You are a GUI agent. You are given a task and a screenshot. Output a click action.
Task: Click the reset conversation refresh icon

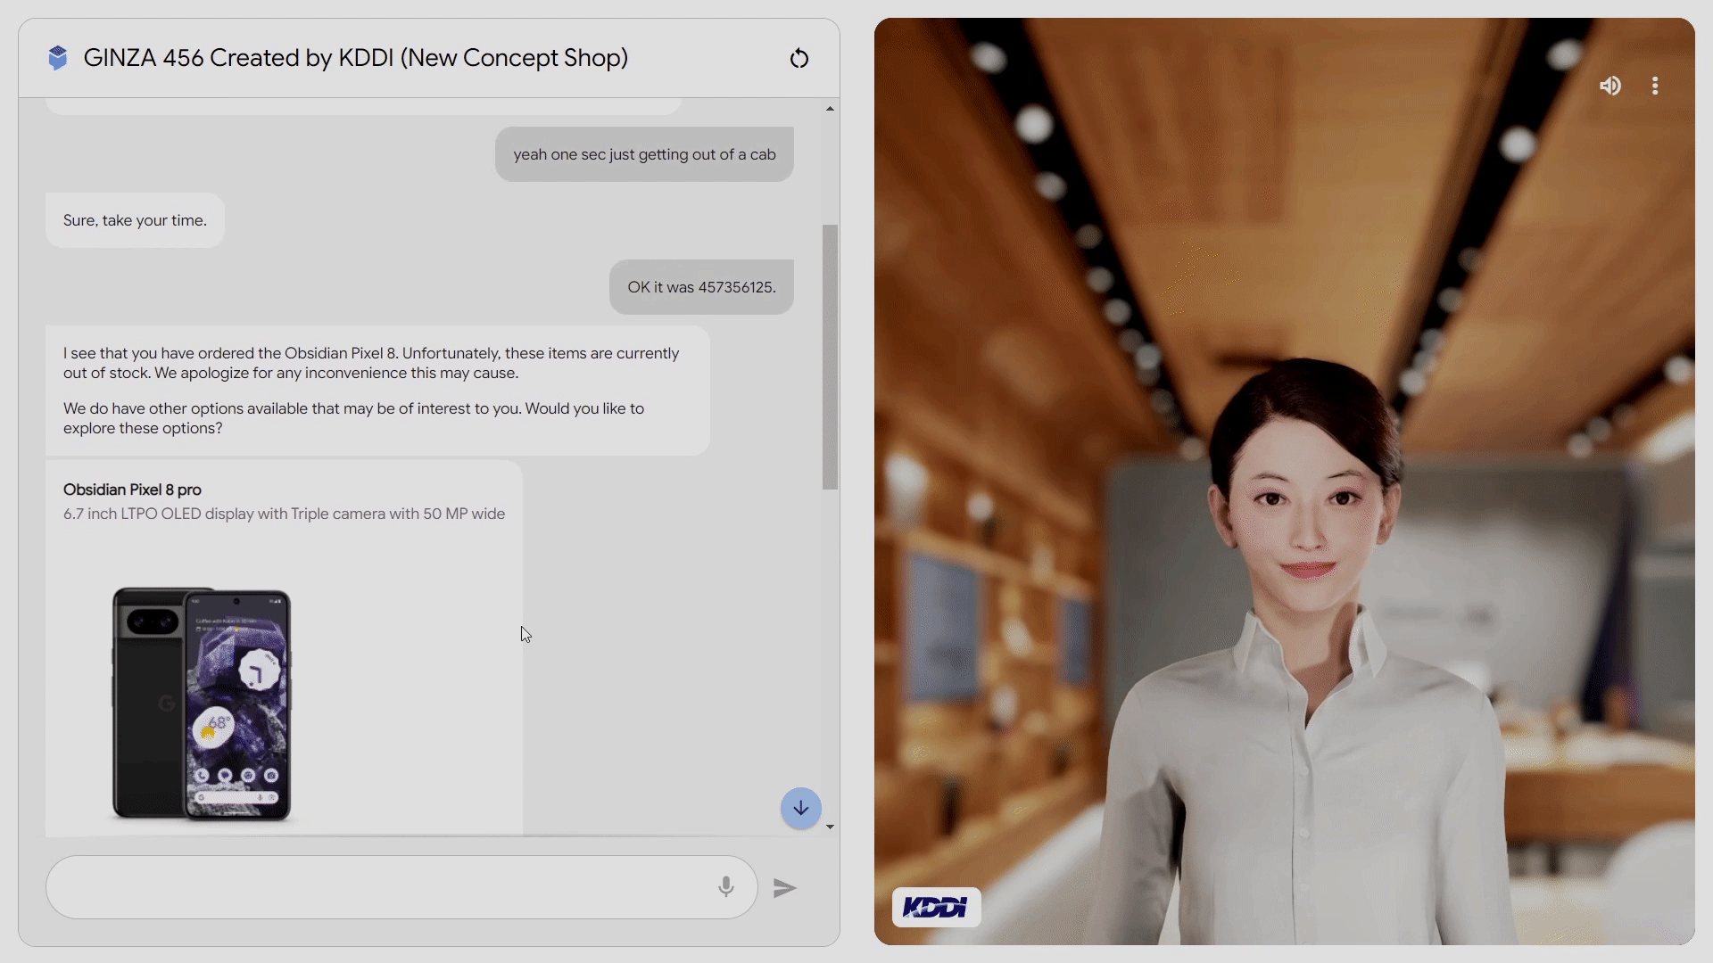[x=799, y=59]
